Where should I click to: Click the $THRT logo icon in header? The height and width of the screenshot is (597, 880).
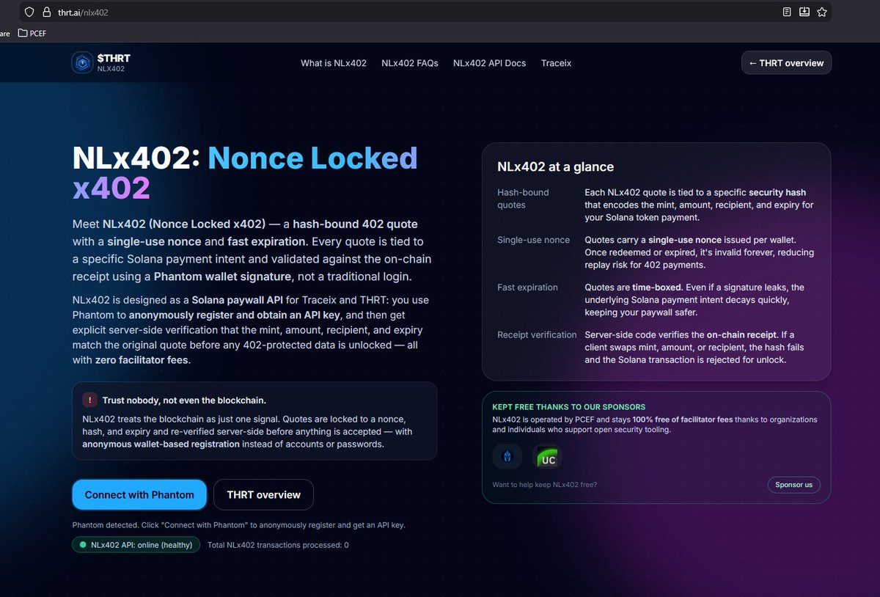point(82,63)
